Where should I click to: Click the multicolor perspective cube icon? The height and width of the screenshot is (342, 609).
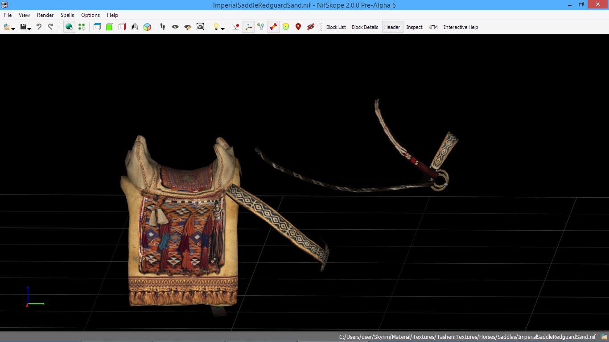(147, 27)
